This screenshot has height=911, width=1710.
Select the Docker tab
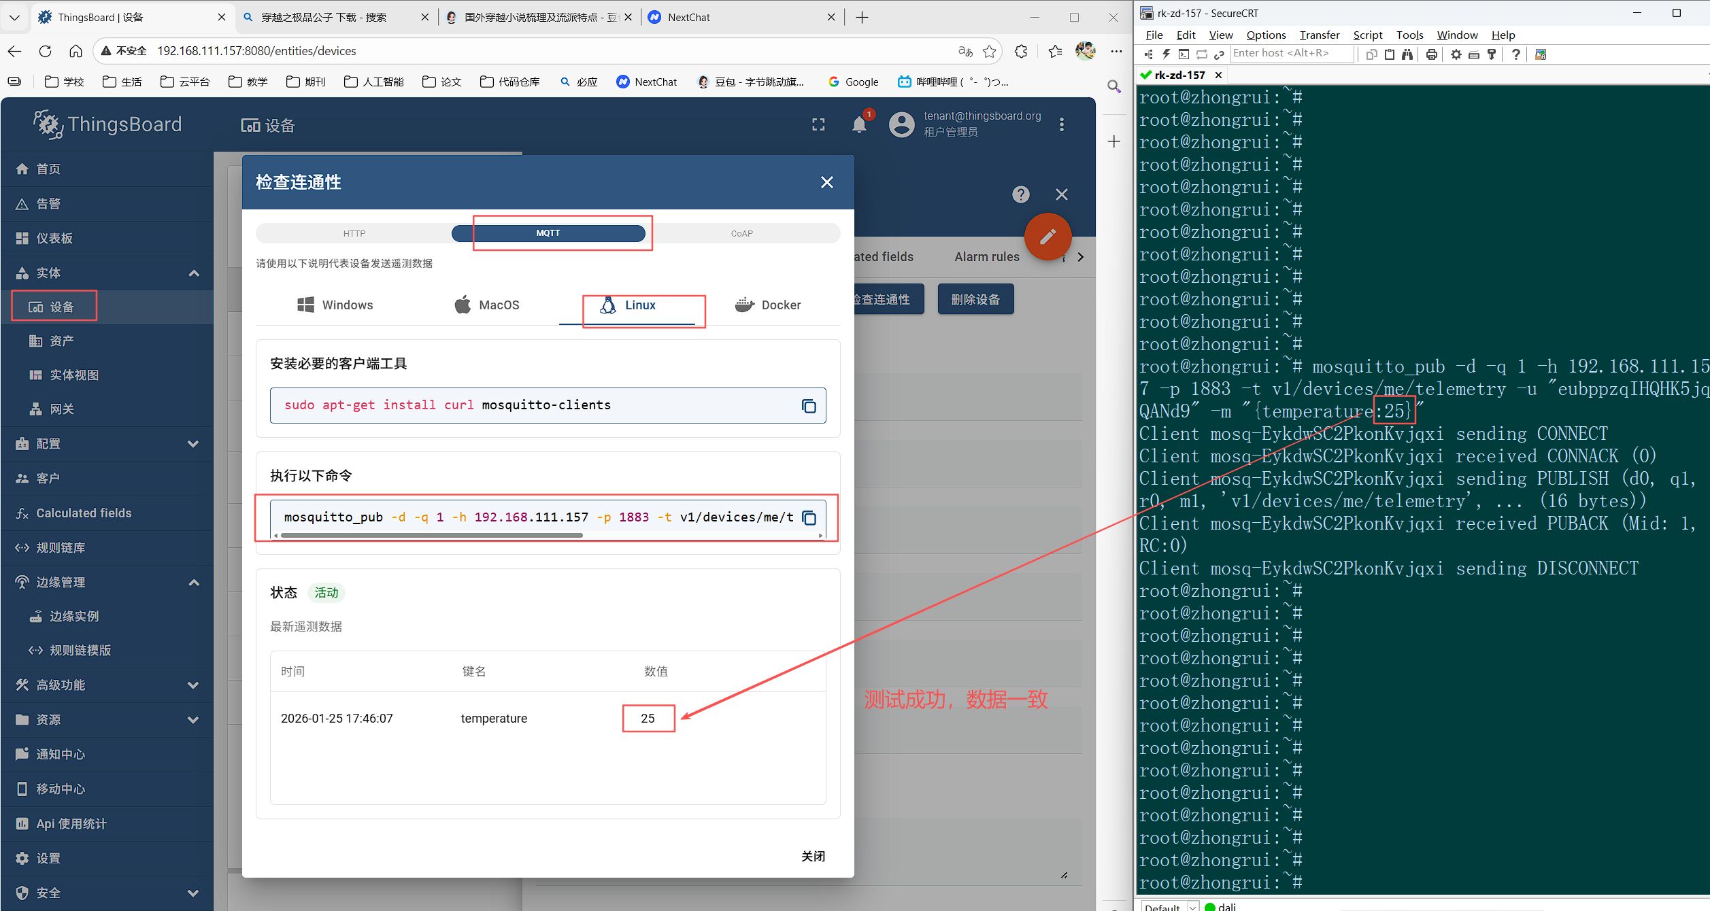pyautogui.click(x=768, y=305)
